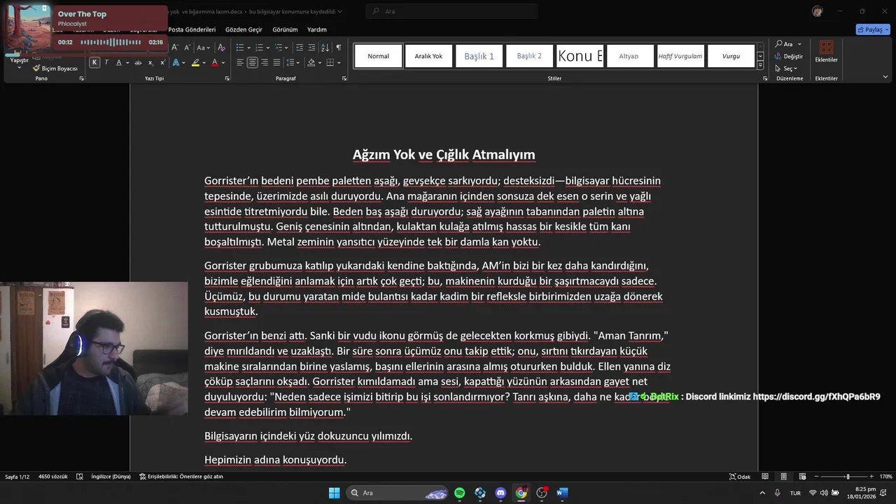Collapse the ribbon with the chevron
Image resolution: width=896 pixels, height=504 pixels.
pos(885,77)
